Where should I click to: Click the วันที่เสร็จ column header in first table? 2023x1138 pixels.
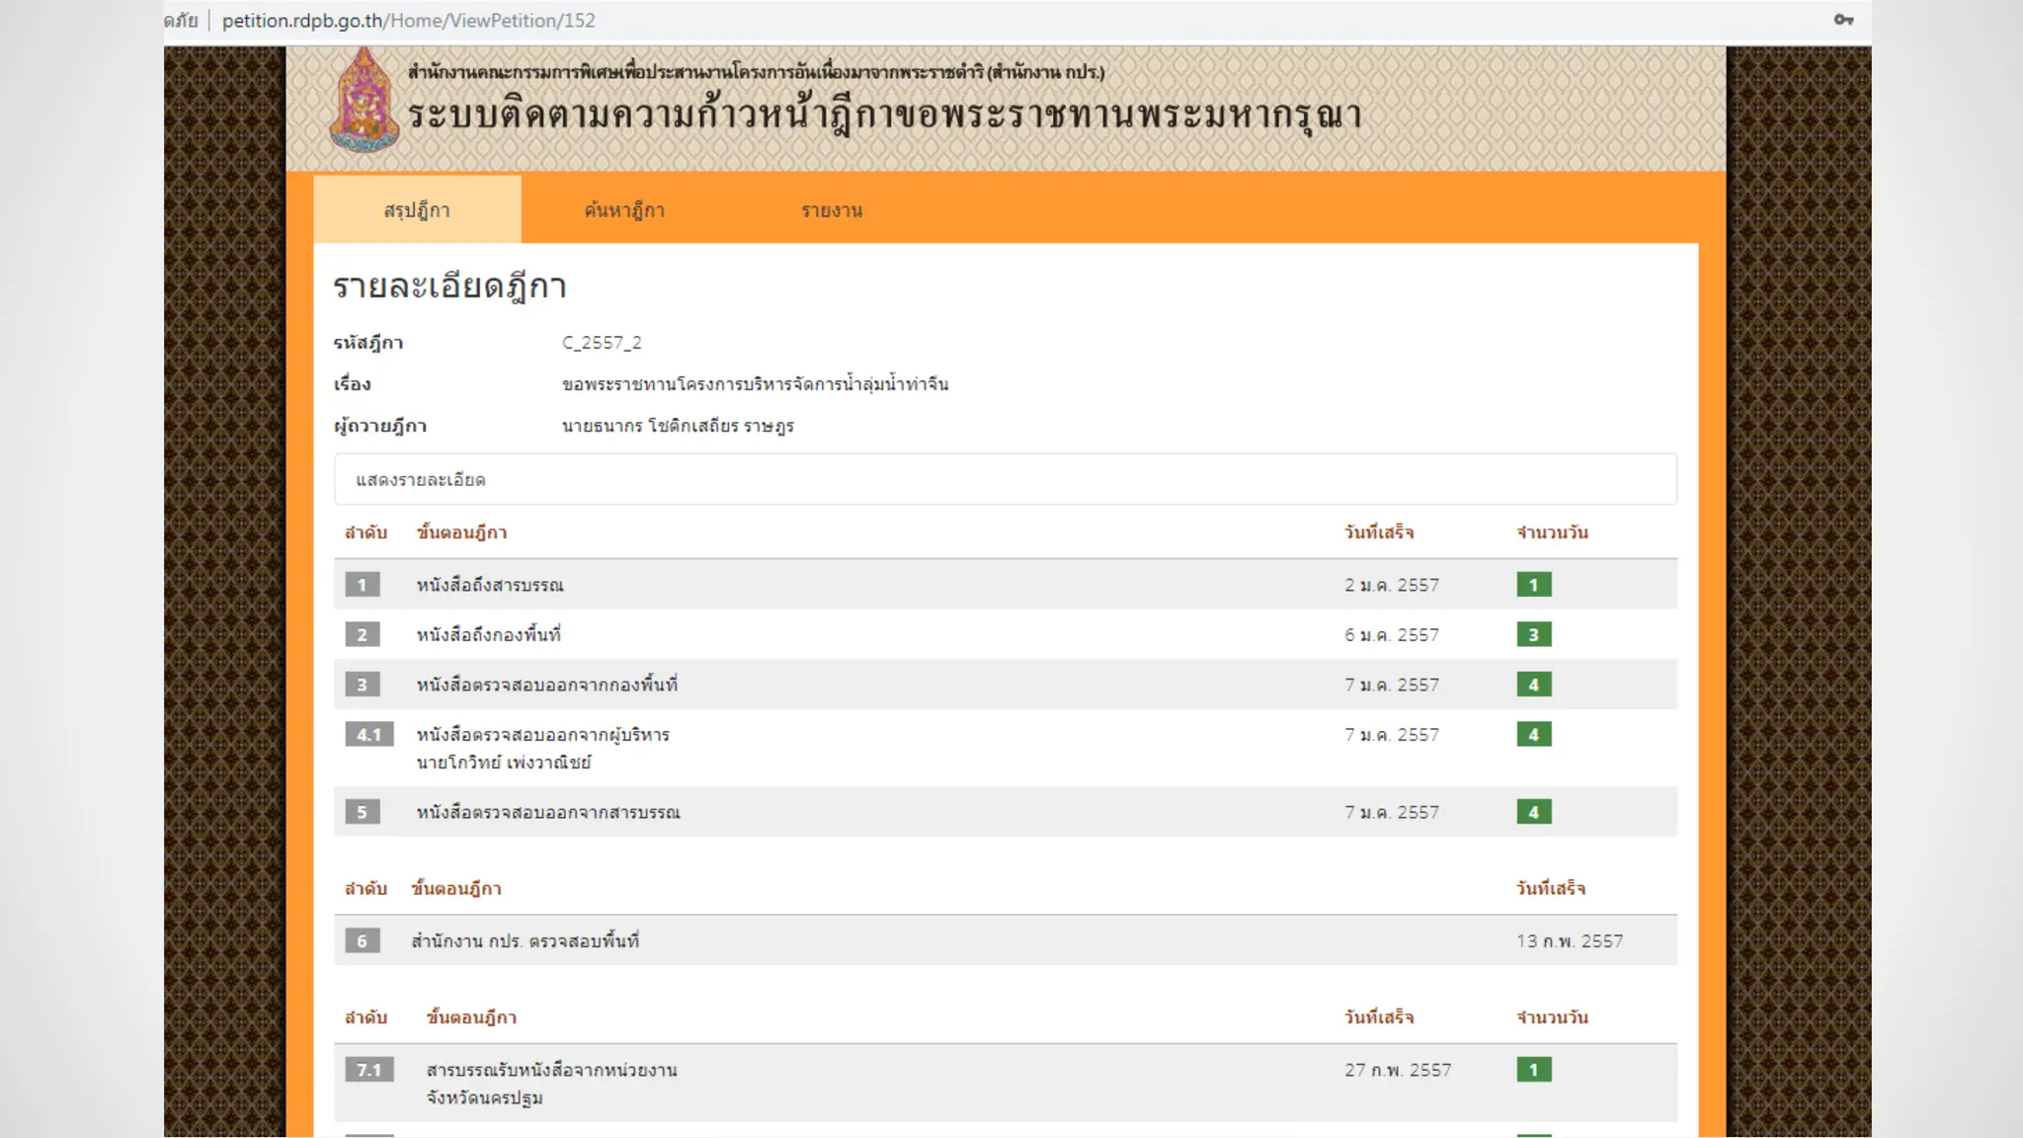click(1378, 532)
